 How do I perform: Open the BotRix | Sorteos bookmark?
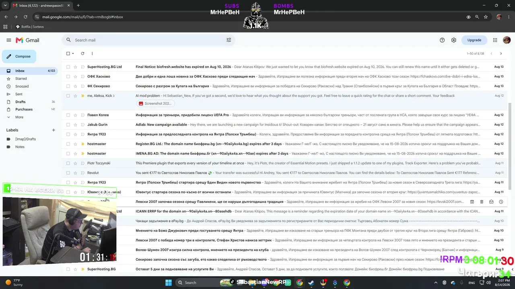(x=30, y=27)
